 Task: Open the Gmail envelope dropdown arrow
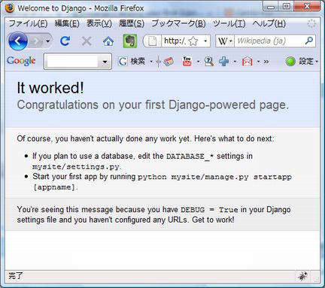(258, 62)
